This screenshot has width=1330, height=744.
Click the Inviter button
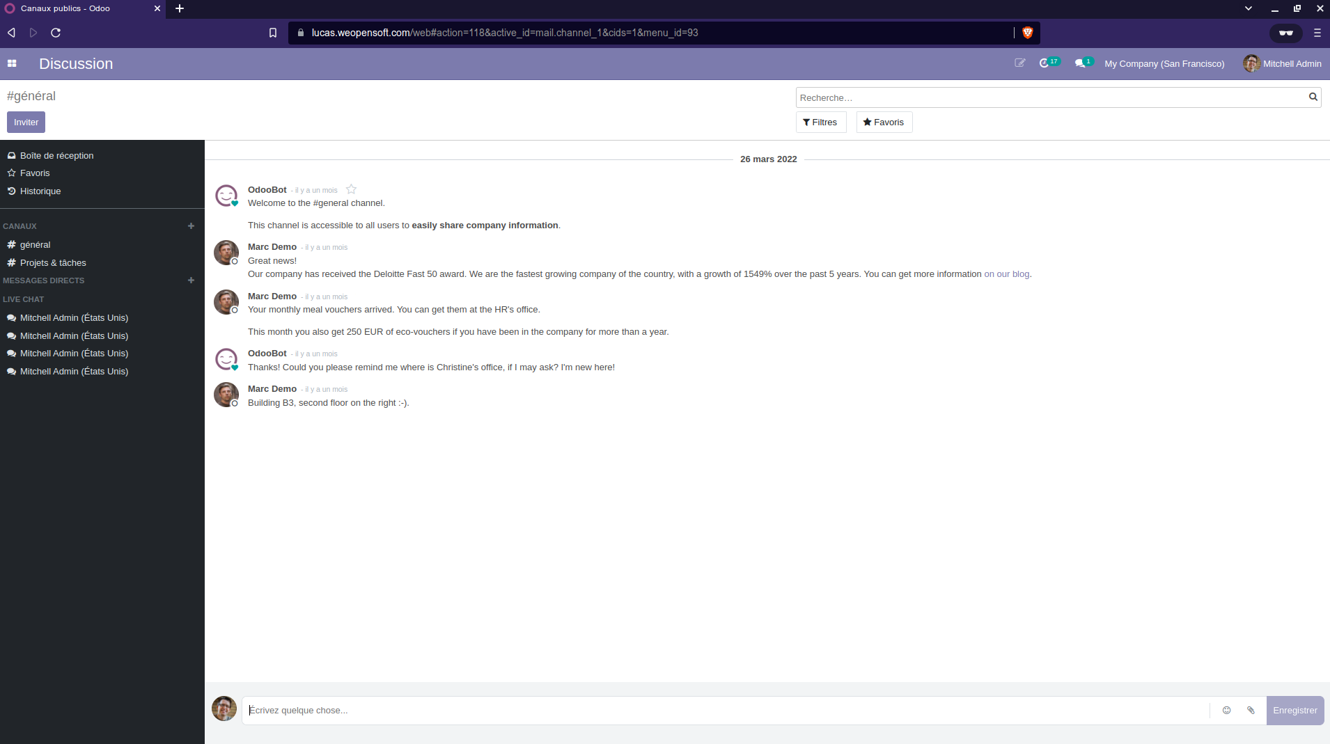point(26,122)
